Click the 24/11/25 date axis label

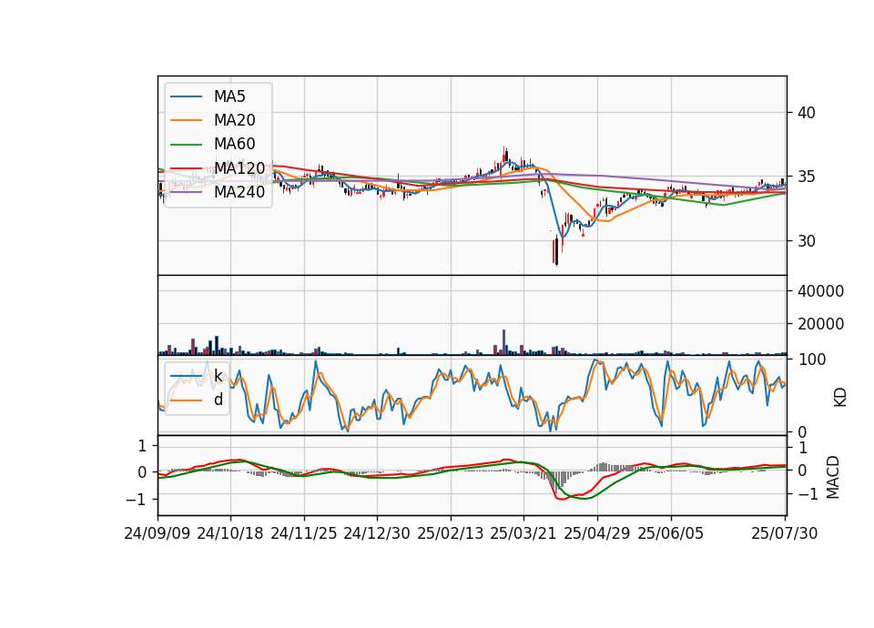[304, 533]
